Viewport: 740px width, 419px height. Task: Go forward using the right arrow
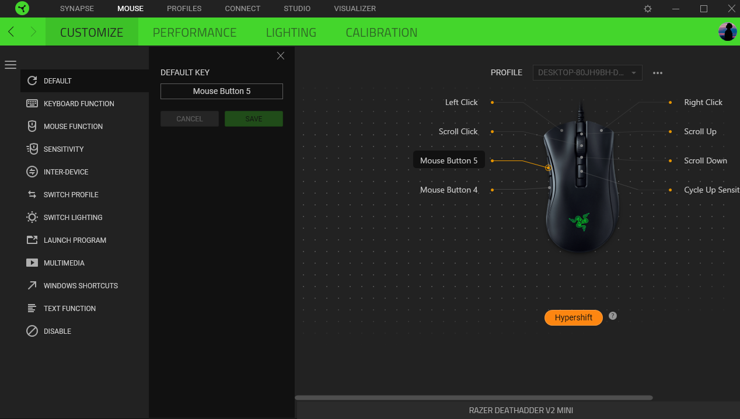coord(33,32)
